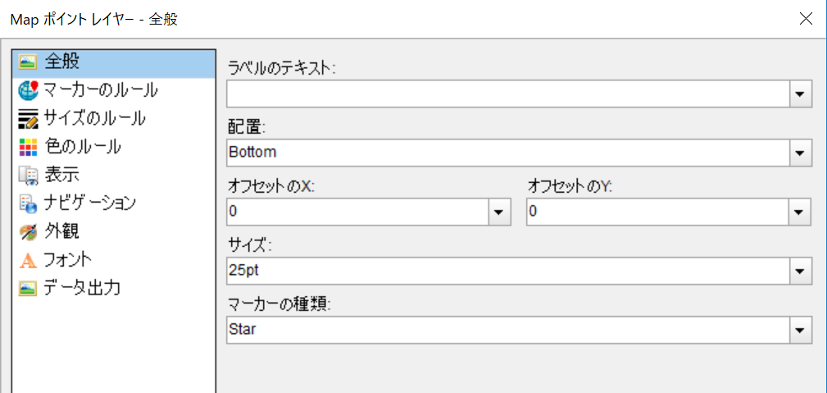Viewport: 827px width, 393px height.
Task: Open the オフセットのY dropdown arrow
Action: point(800,212)
